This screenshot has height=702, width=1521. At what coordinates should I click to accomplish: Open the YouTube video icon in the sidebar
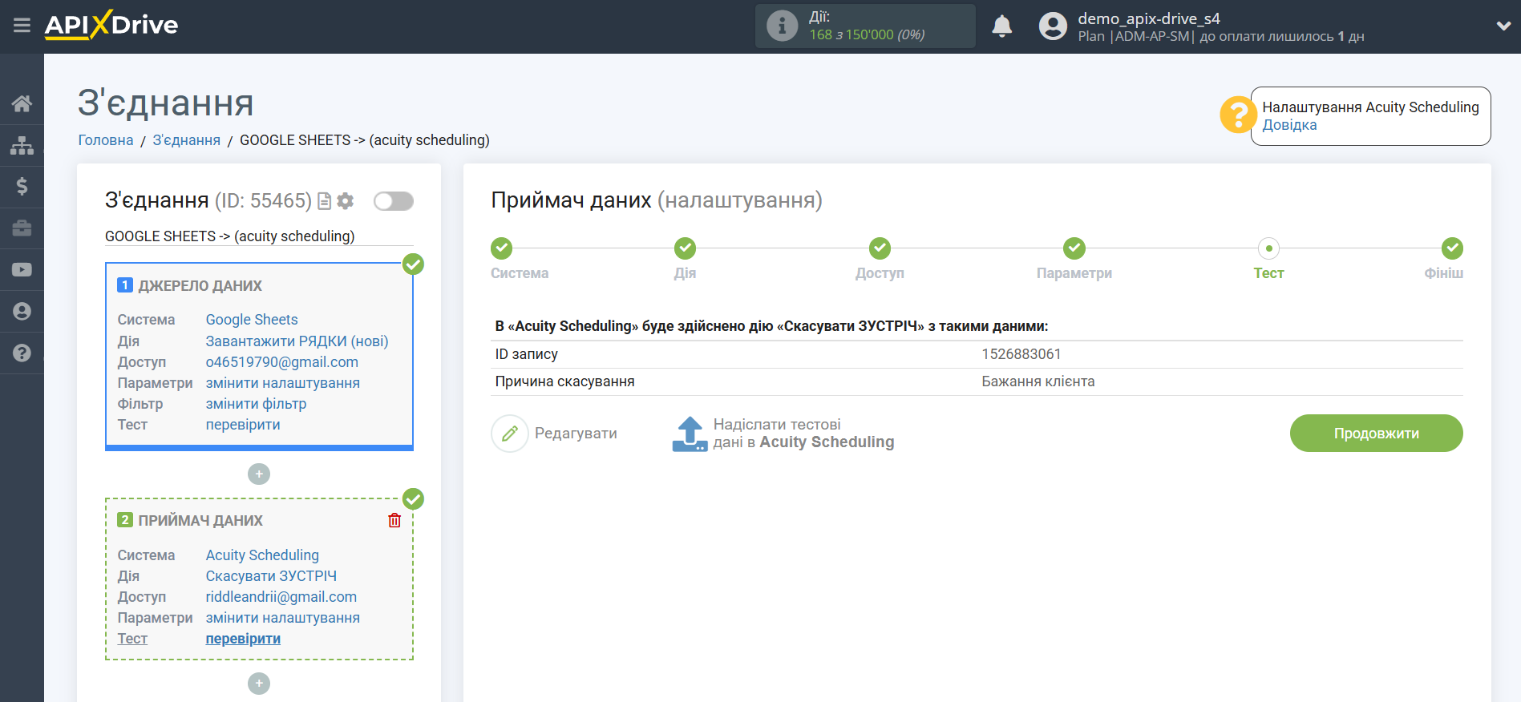tap(22, 269)
